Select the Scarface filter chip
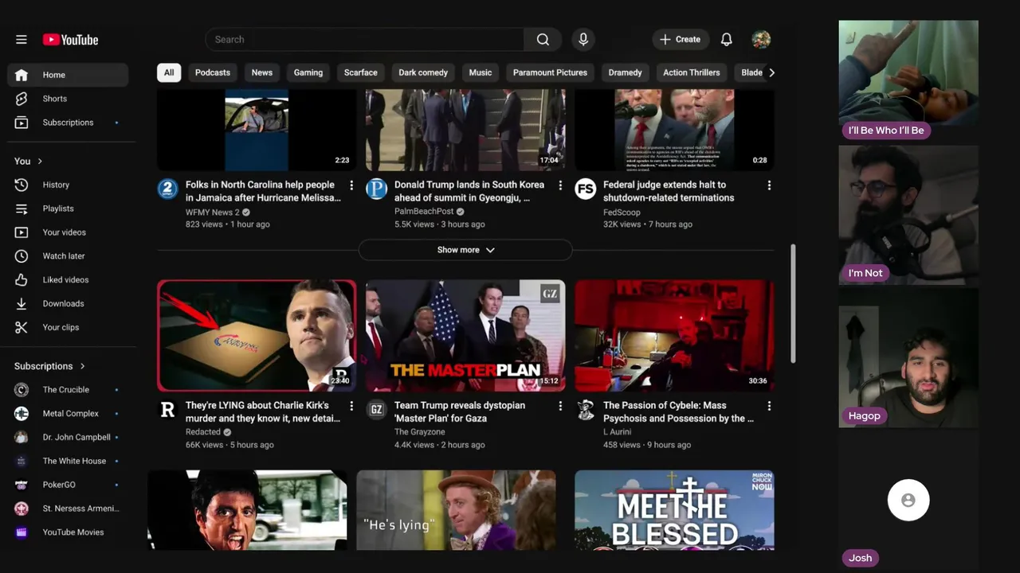 click(361, 72)
